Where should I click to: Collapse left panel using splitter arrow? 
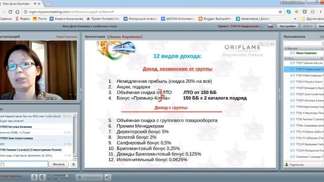click(81, 91)
